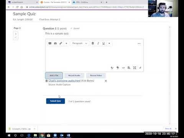Switch to the Quizzes browser tab
184x138 pixels.
(x=55, y=2)
